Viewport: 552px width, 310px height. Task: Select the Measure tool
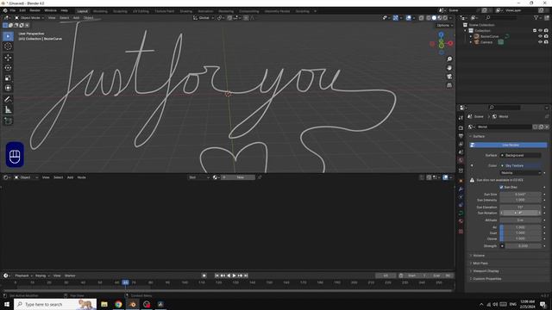pyautogui.click(x=8, y=110)
